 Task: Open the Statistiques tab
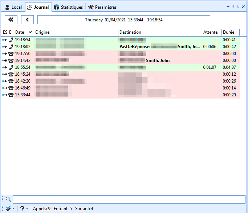click(x=68, y=7)
